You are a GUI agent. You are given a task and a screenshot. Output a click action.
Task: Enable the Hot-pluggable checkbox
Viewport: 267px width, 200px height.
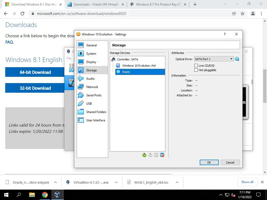(196, 70)
